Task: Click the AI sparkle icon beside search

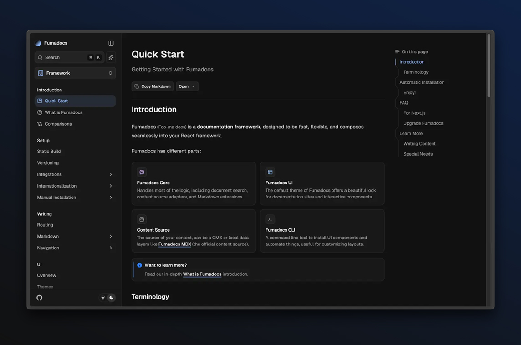Action: point(111,57)
